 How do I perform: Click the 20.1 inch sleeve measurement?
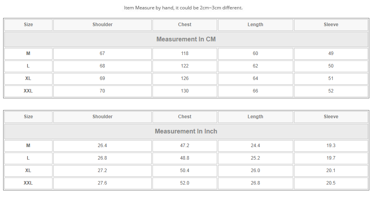click(331, 171)
